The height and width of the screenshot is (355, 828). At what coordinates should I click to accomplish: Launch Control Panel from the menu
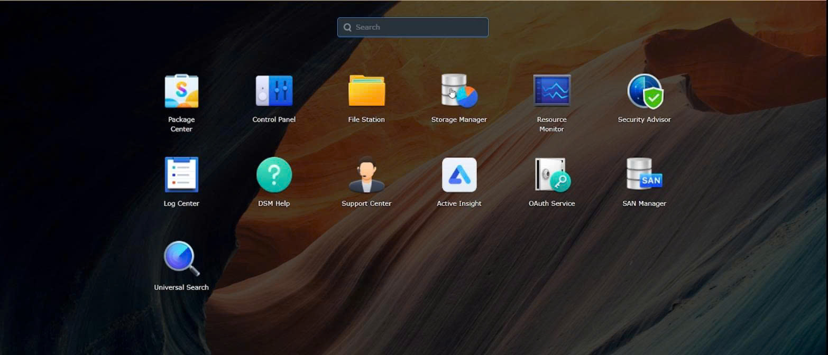[x=274, y=91]
